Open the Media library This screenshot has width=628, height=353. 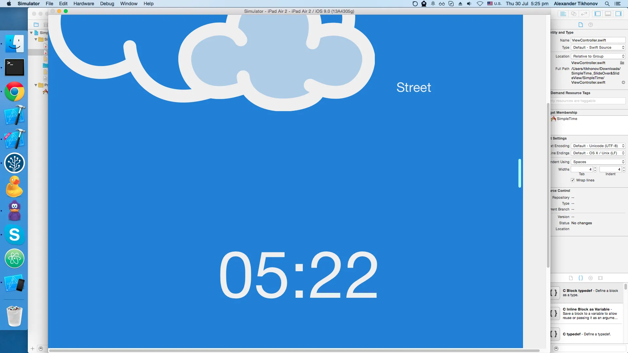(600, 278)
